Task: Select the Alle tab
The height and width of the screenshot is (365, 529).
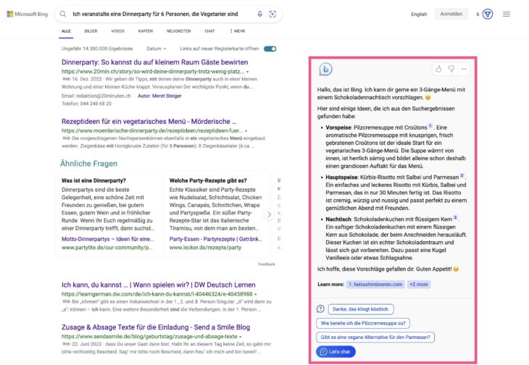Action: point(66,31)
